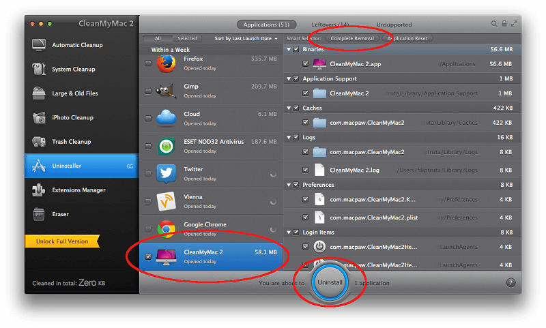Click the Vienna app icon
The width and height of the screenshot is (546, 328).
coord(166,201)
